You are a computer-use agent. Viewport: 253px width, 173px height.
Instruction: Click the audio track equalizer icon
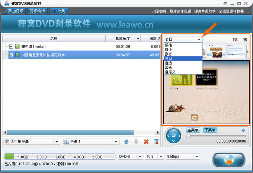(67, 141)
